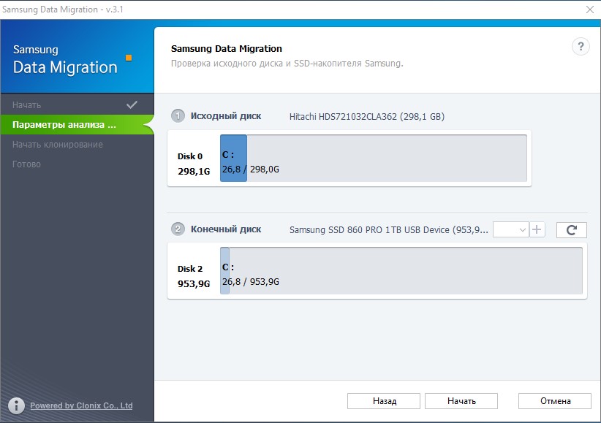Open the target partition dropdown
601x423 pixels.
[511, 229]
